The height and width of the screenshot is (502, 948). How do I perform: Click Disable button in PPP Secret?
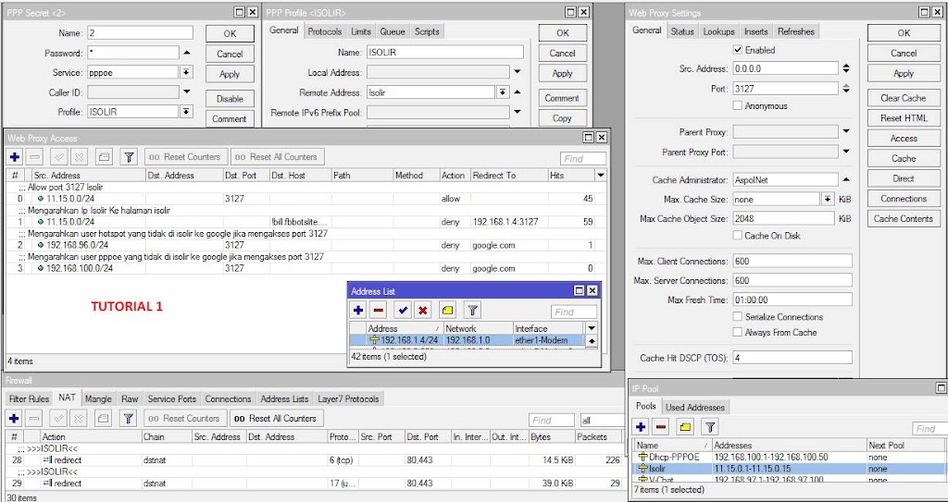point(230,99)
